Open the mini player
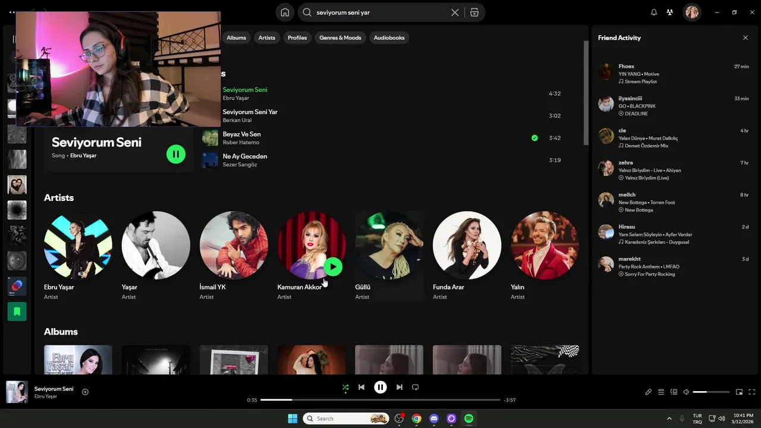 coord(739,392)
